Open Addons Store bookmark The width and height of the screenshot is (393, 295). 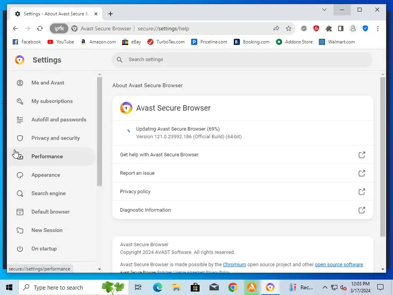[294, 42]
